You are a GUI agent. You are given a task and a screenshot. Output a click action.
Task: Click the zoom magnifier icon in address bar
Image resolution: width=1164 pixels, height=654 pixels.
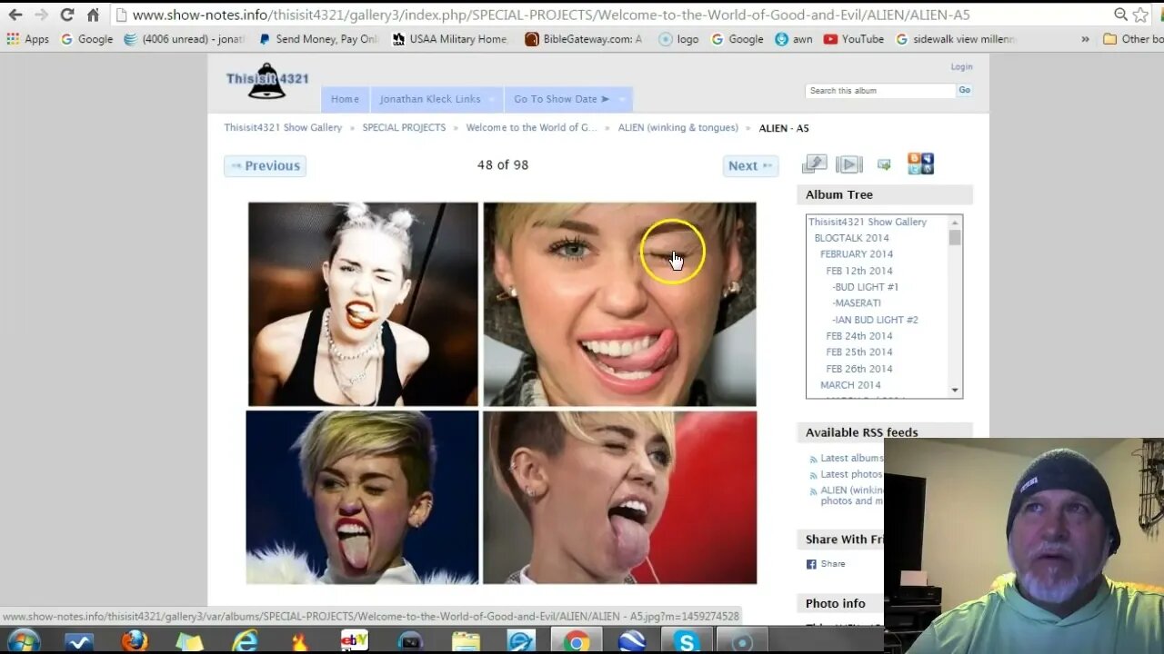tap(1120, 15)
